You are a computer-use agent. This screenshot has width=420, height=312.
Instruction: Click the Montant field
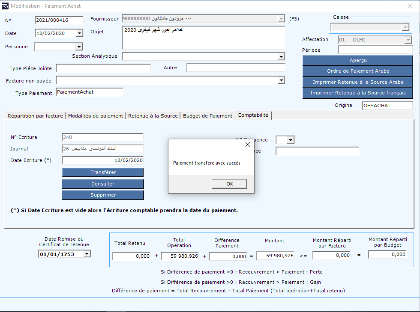275,256
